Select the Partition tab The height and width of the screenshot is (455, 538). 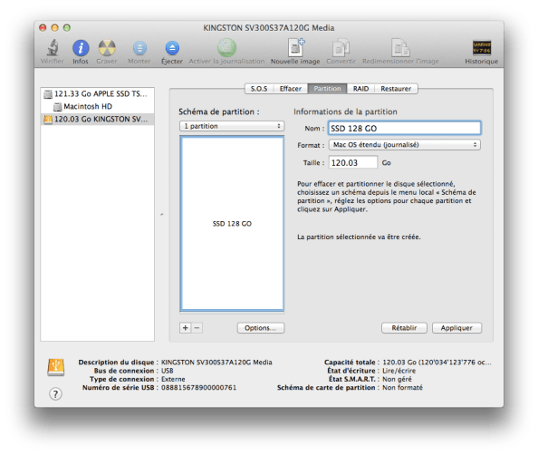(x=327, y=89)
